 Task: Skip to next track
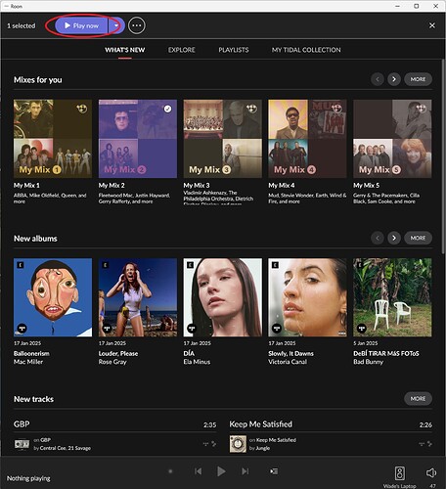(245, 471)
